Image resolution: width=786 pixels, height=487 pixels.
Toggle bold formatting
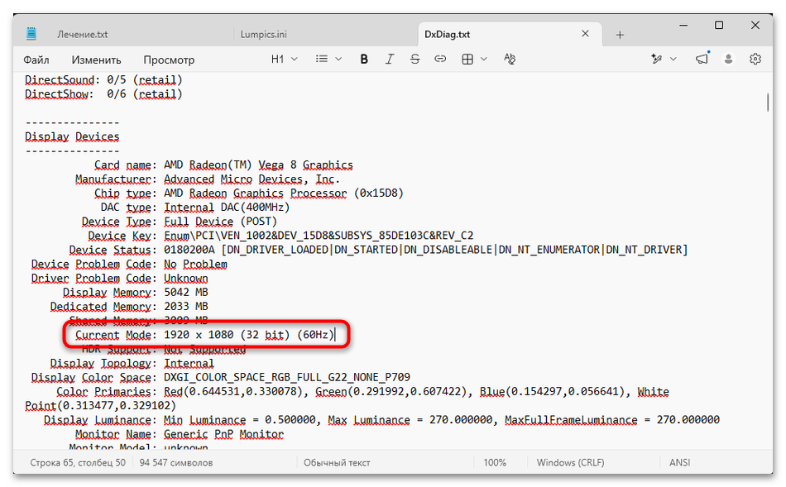(364, 60)
